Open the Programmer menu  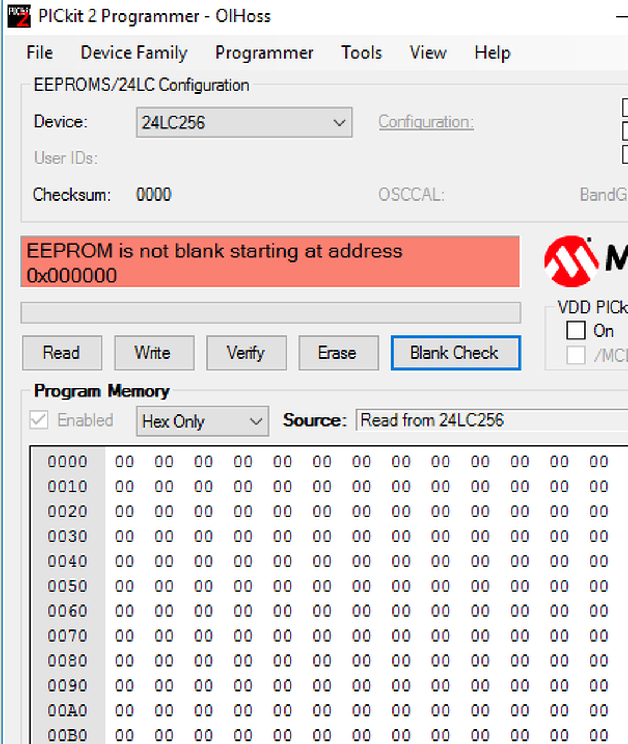(x=264, y=53)
